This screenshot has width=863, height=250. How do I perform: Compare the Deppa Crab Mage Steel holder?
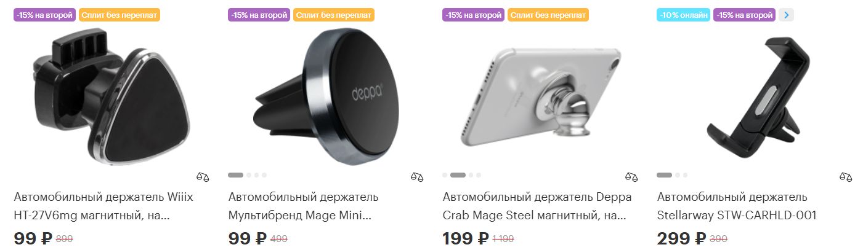(x=631, y=177)
